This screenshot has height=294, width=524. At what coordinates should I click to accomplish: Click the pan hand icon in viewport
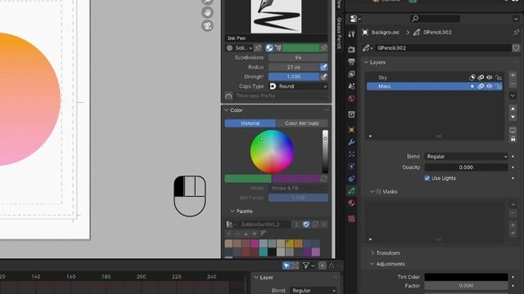click(207, 12)
